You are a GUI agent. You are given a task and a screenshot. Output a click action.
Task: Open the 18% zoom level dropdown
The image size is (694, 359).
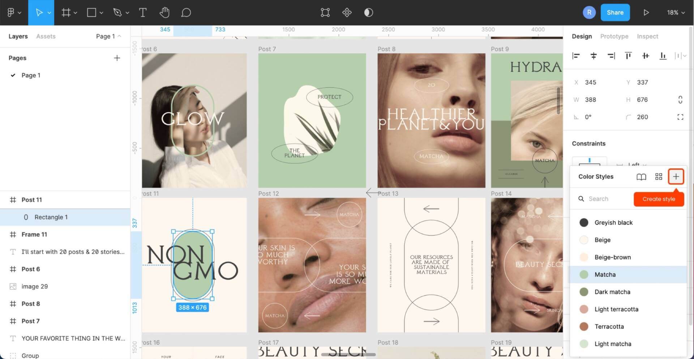point(675,12)
